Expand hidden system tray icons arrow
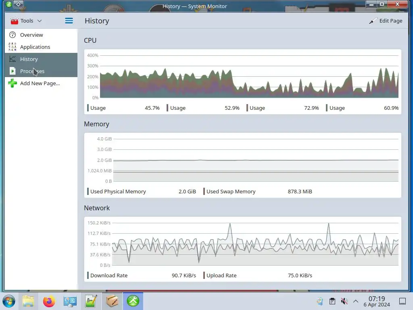Screen dimensions: 413x310 tap(356, 301)
